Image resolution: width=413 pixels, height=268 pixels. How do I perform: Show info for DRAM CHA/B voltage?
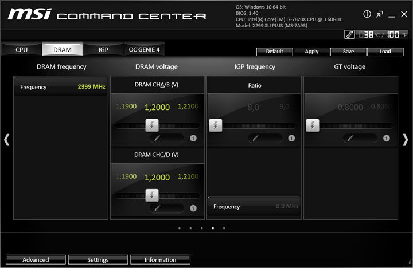click(x=193, y=138)
